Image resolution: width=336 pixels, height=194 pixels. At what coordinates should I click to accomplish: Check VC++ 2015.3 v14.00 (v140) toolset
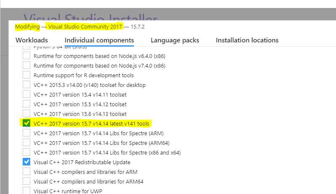[26, 84]
